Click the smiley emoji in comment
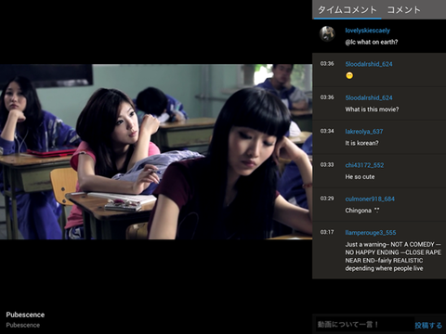The width and height of the screenshot is (446, 334). pos(349,75)
